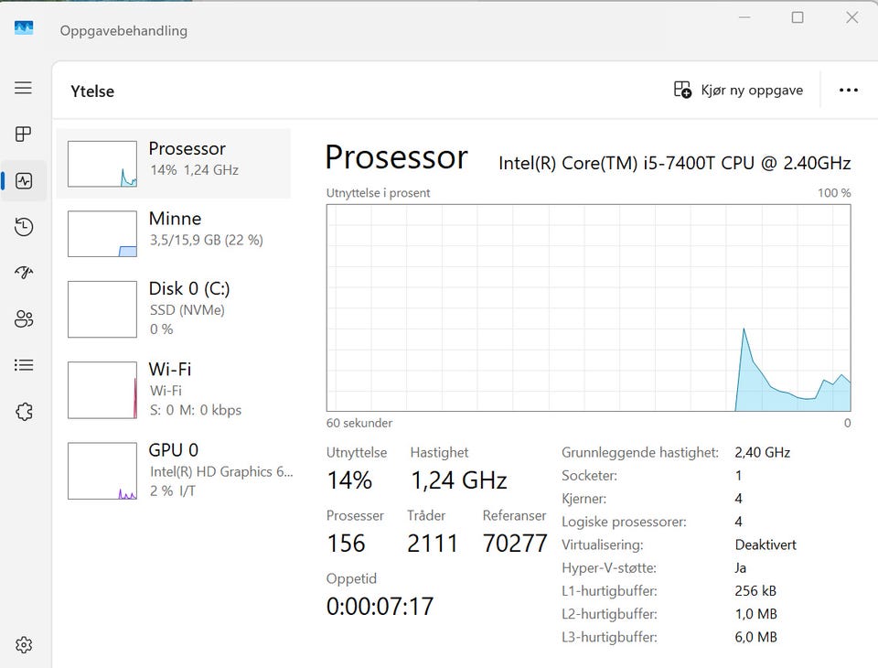Minimize the Oppgavebehandling window
The height and width of the screenshot is (668, 878).
(x=744, y=18)
